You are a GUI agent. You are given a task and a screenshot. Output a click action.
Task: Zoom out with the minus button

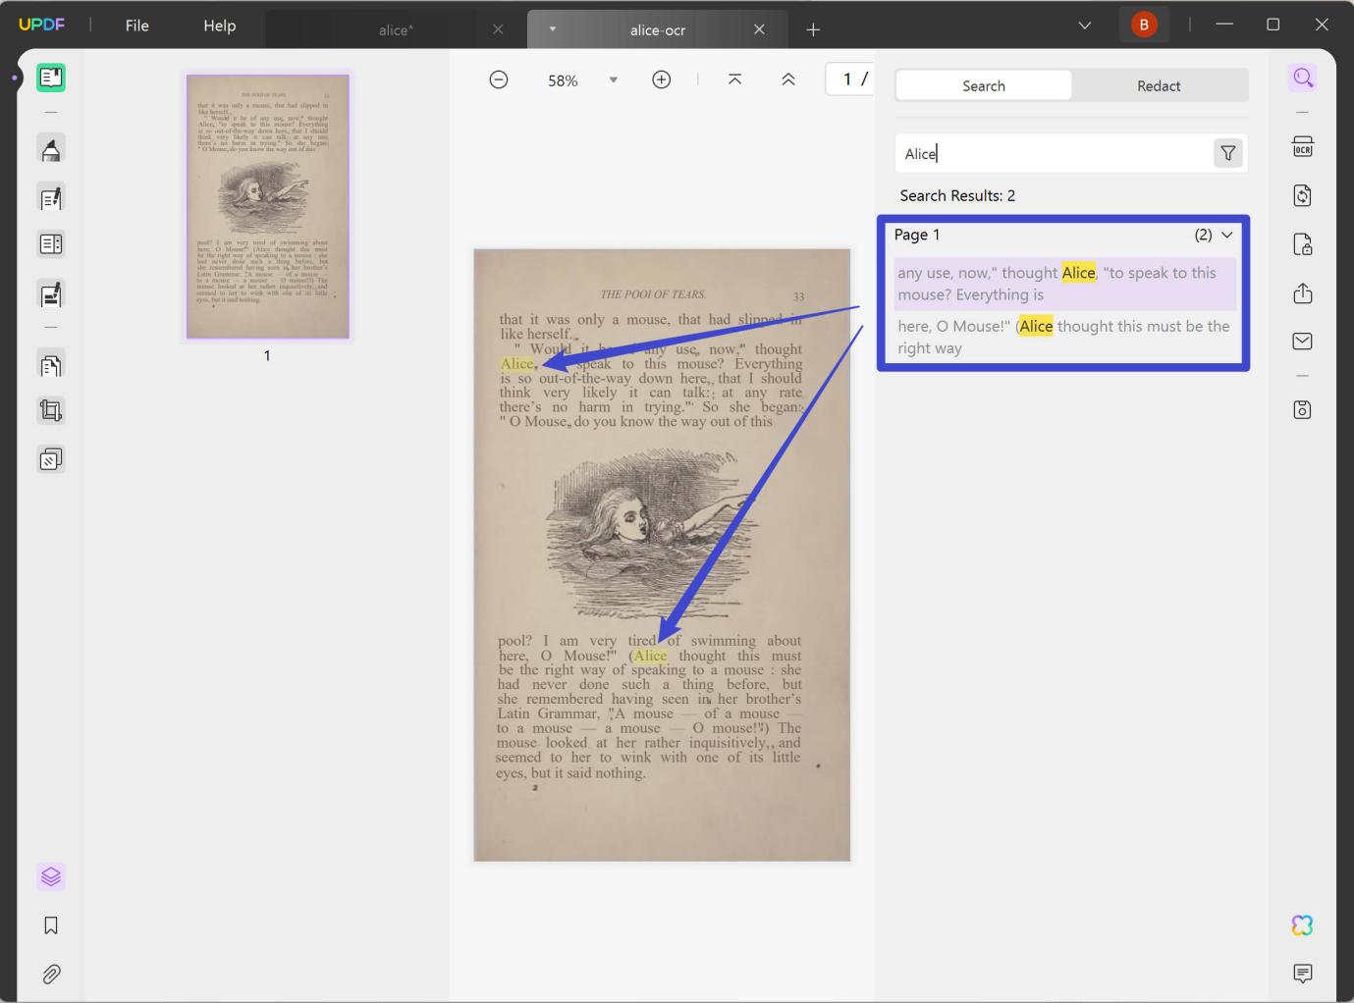499,79
